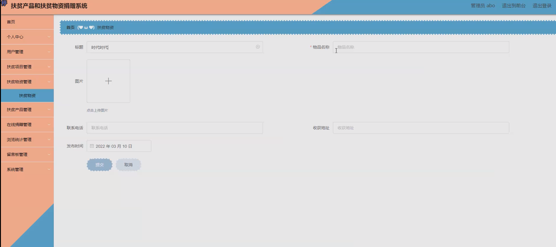The height and width of the screenshot is (247, 556).
Task: Log out via 退出登录
Action: pyautogui.click(x=542, y=6)
